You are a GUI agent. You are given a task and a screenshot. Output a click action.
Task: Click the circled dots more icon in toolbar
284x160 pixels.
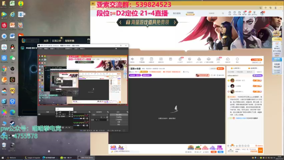[237, 59]
